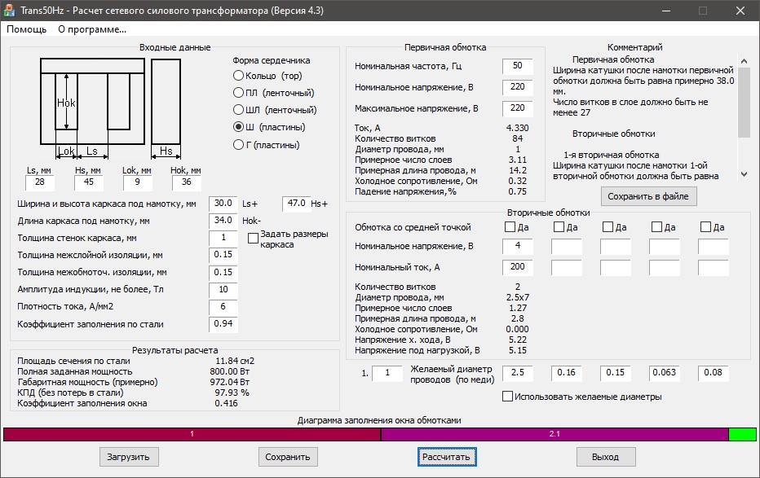
Task: Click Толщина стенок каркаса field
Action: tap(223, 238)
